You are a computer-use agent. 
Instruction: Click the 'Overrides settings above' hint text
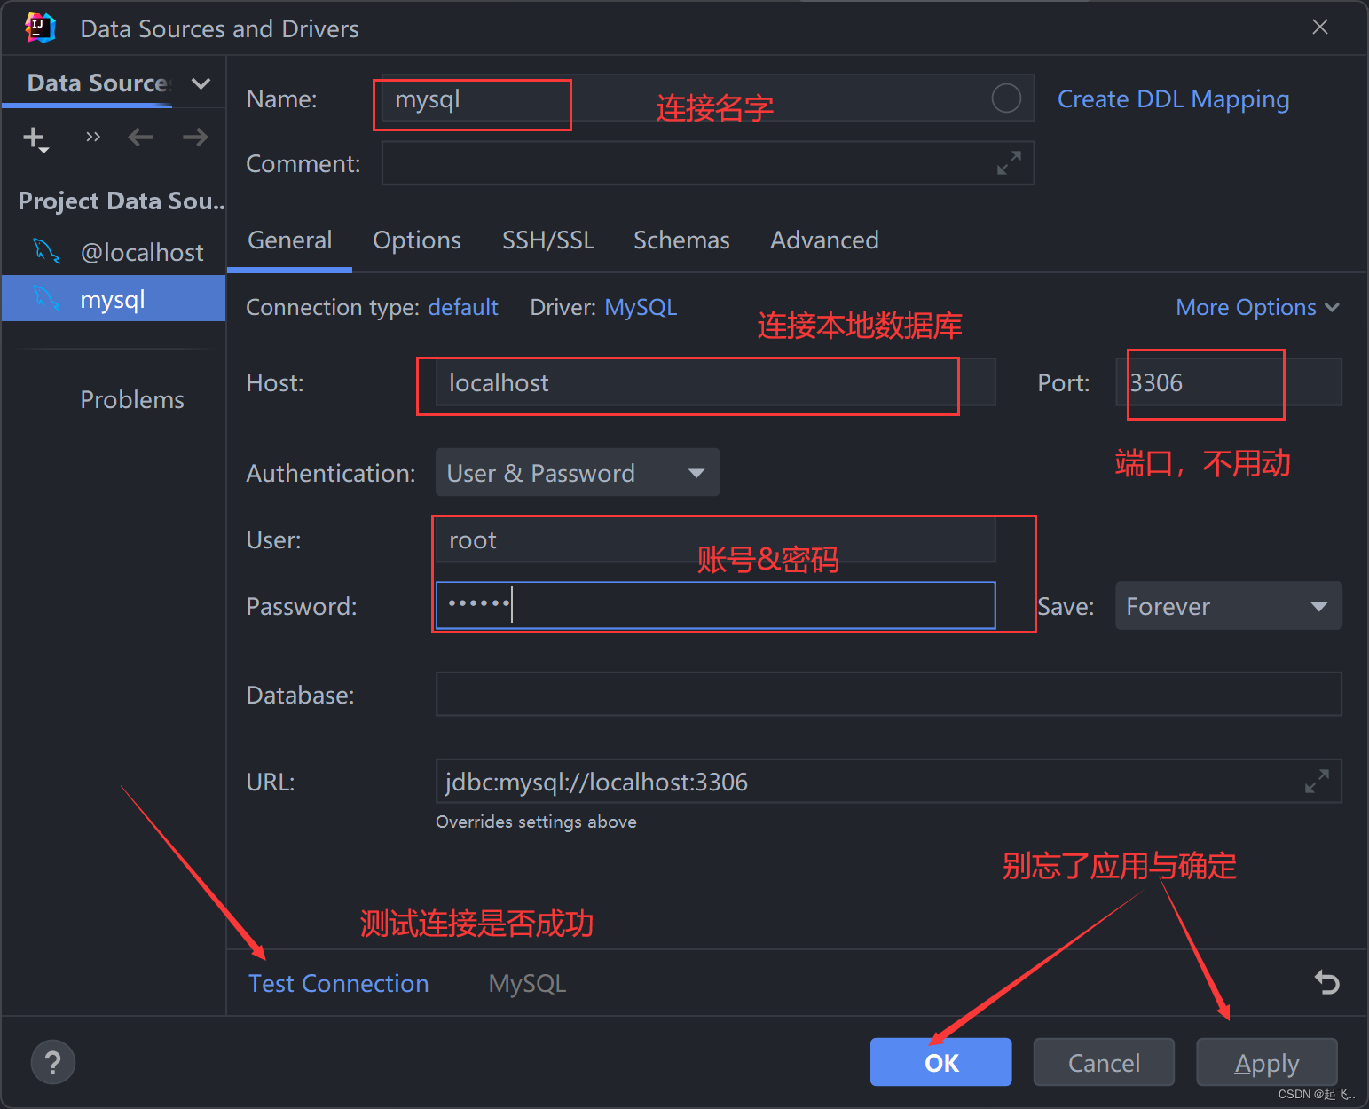pos(536,822)
